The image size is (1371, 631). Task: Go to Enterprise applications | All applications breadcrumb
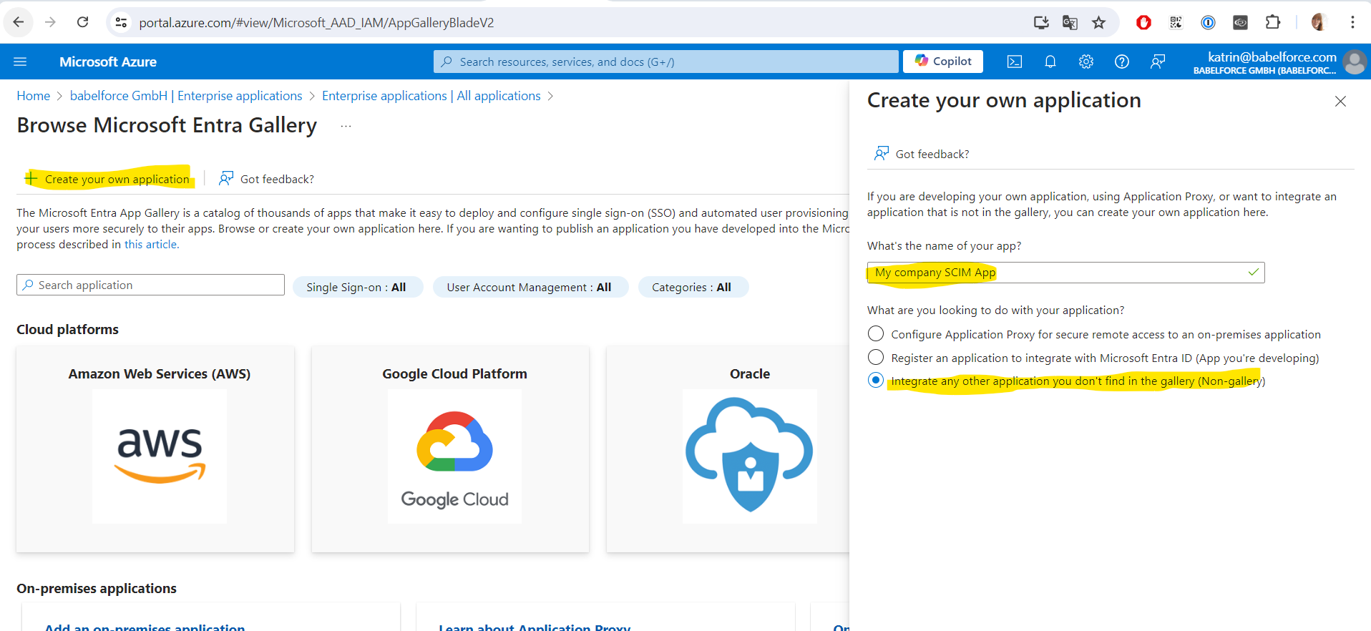coord(431,96)
